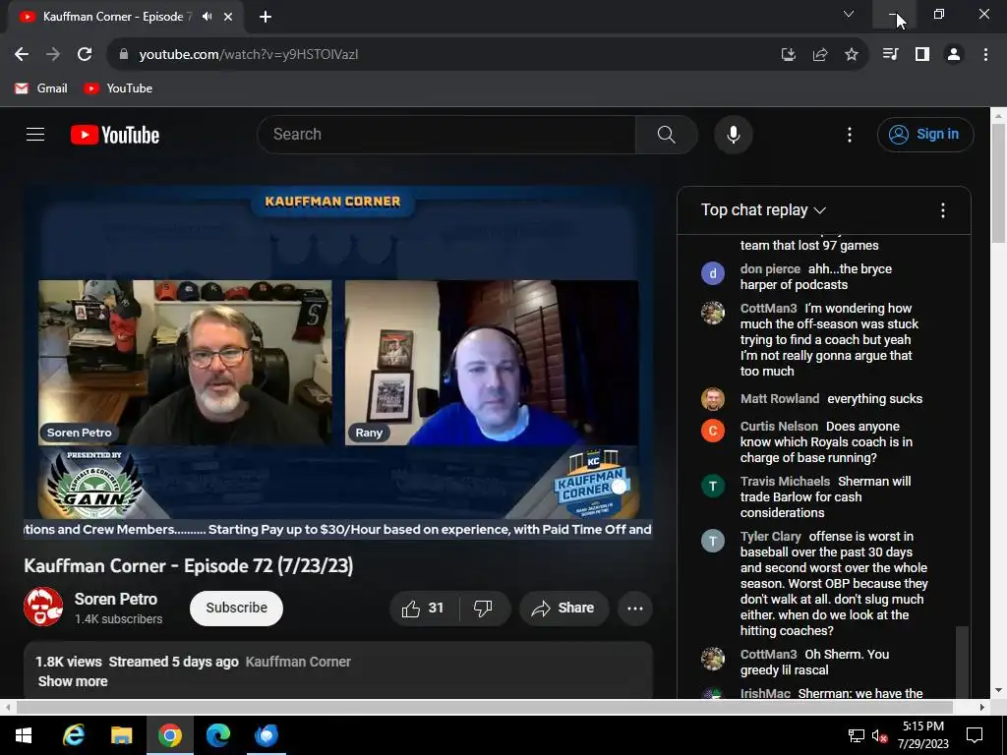Open Chrome profile menu

(x=954, y=55)
